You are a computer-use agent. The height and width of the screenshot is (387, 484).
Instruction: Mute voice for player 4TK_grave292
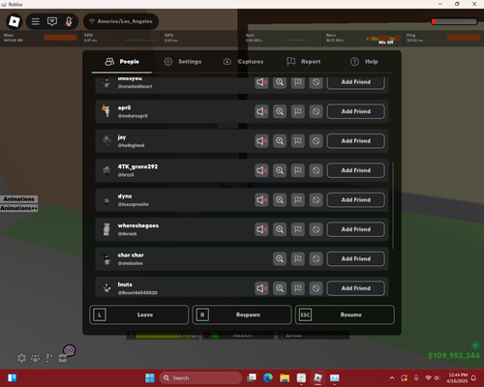pos(261,170)
